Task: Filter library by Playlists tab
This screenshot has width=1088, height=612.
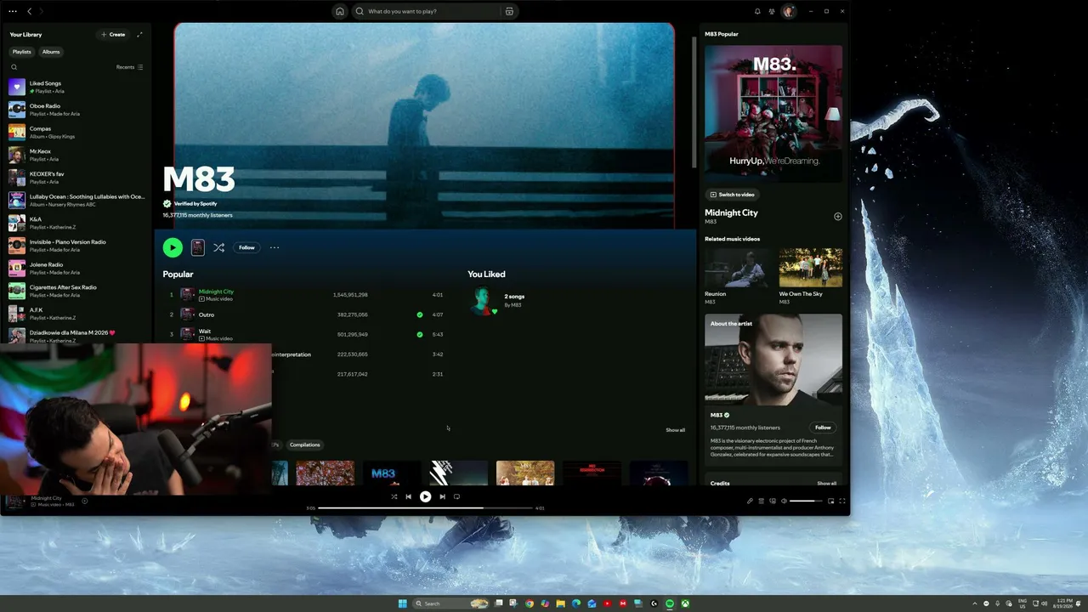Action: coord(21,52)
